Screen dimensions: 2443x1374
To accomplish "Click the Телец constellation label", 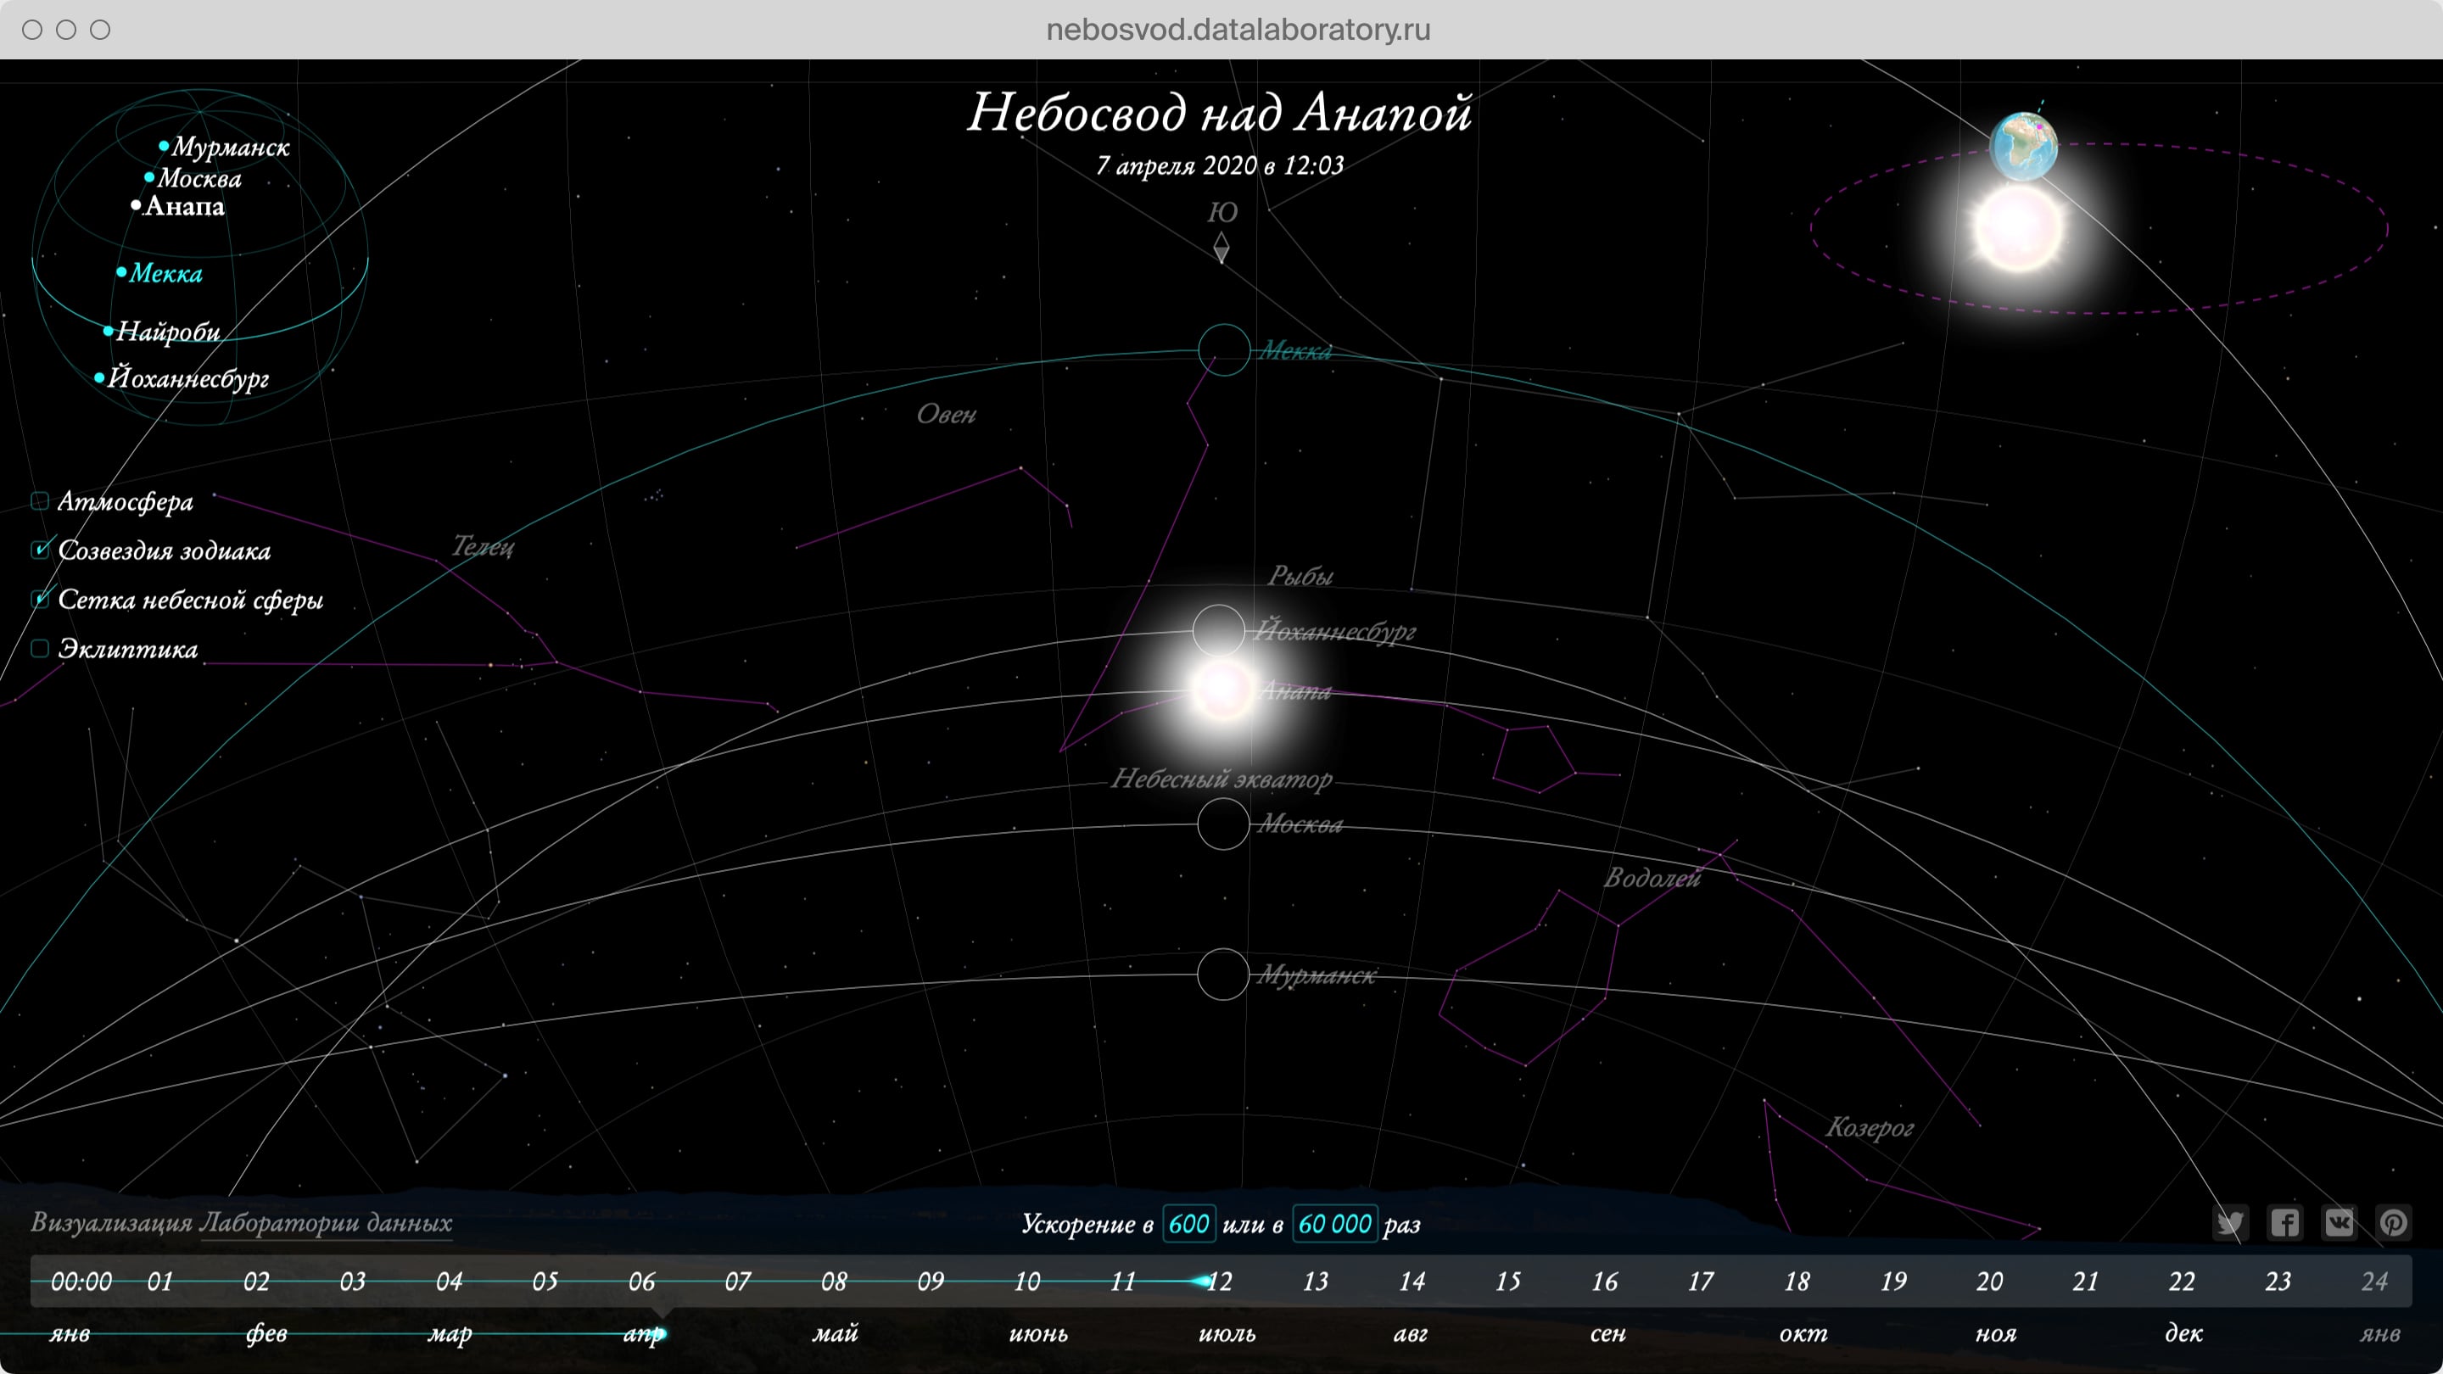I will click(x=483, y=546).
